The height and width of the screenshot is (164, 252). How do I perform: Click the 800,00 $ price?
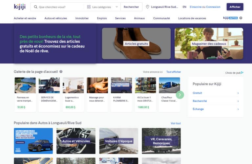71,107
